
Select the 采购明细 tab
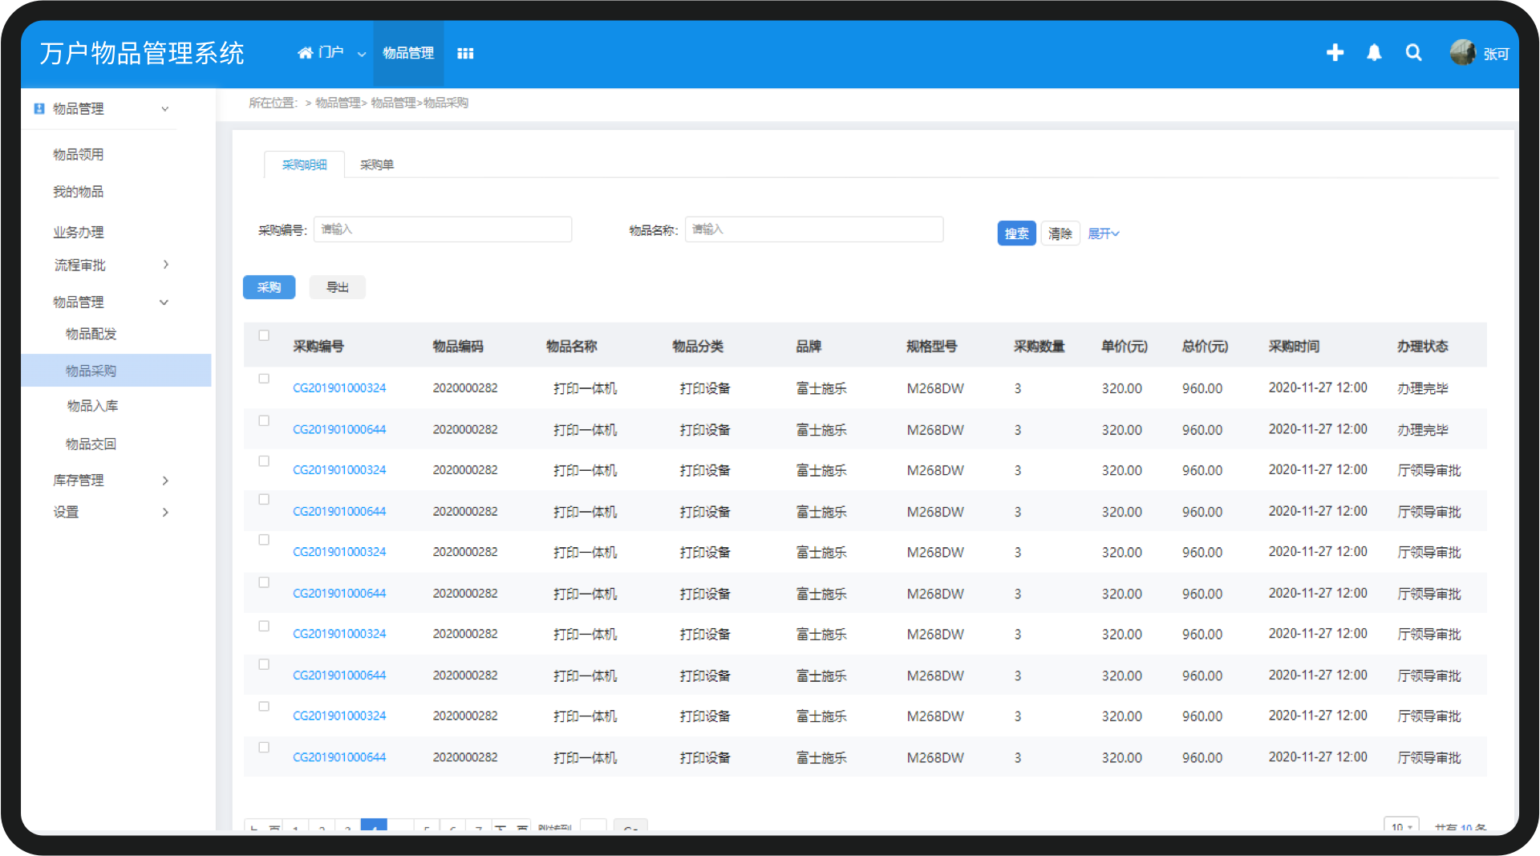click(x=305, y=164)
